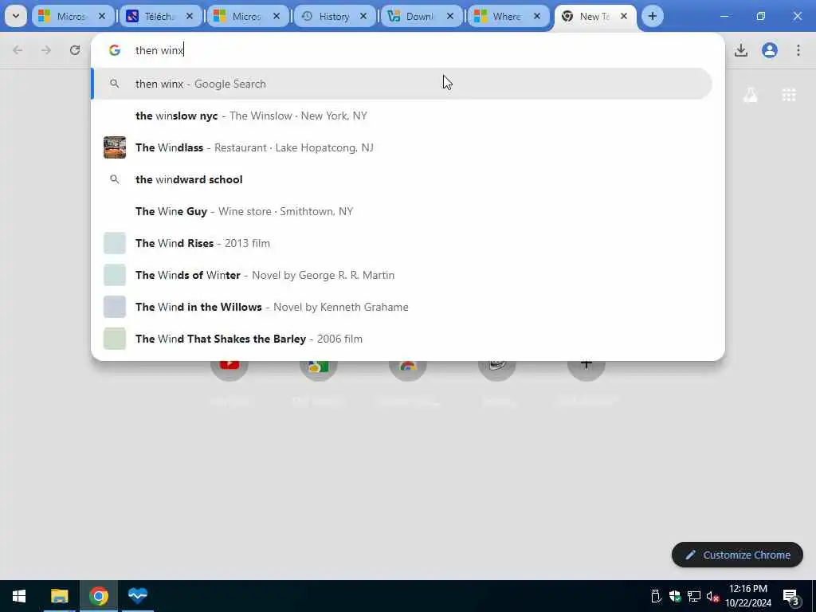
Task: Switch to the Téléch tab
Action: (159, 16)
